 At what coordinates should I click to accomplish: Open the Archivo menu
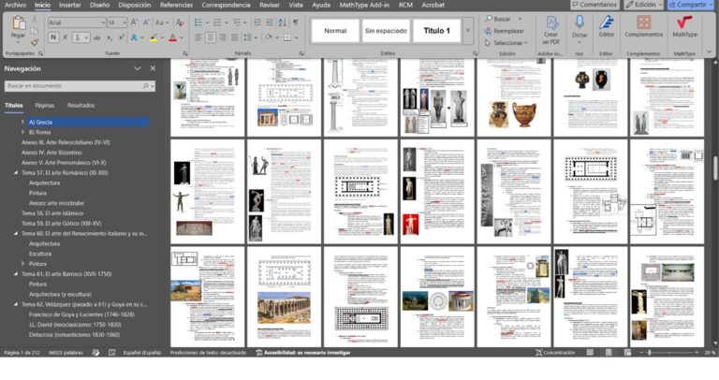coord(15,5)
